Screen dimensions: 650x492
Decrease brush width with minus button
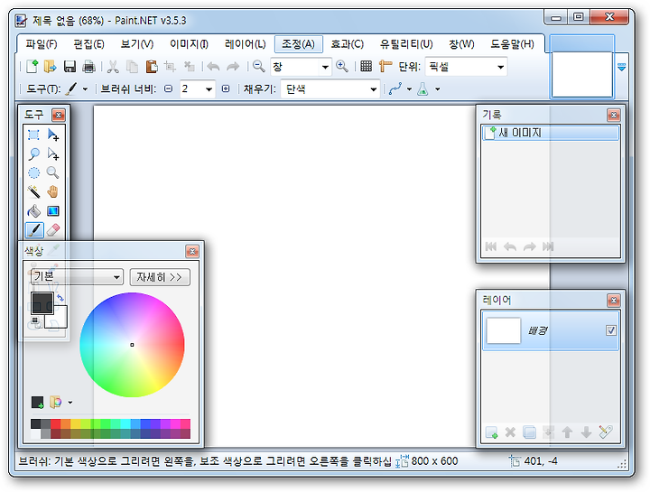point(168,88)
